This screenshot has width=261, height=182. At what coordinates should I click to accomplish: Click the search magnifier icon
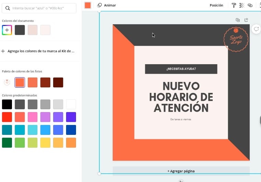[x=8, y=8]
